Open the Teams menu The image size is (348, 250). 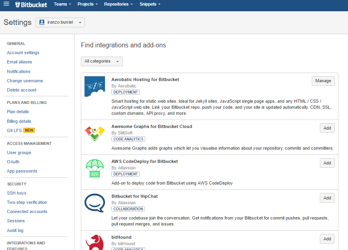62,4
